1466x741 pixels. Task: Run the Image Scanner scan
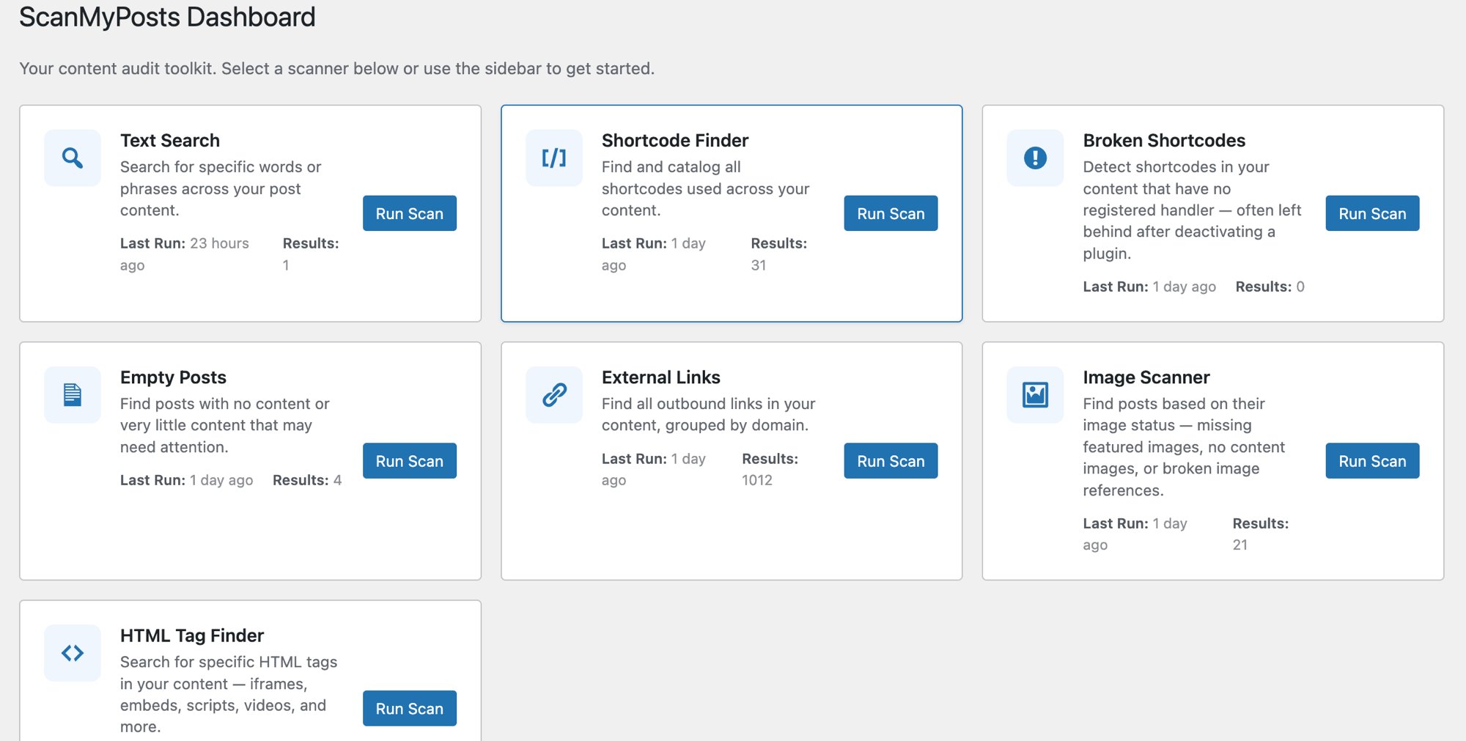1371,460
